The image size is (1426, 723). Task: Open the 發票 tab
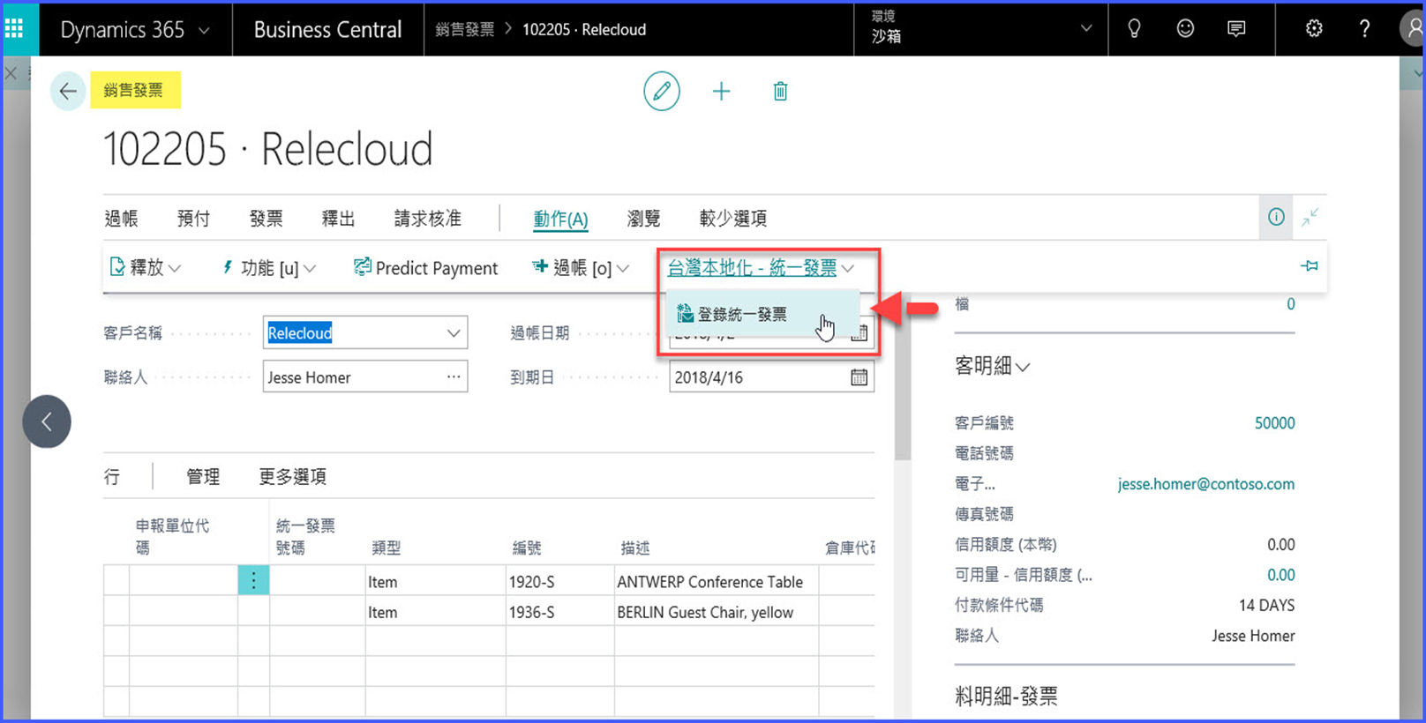266,219
